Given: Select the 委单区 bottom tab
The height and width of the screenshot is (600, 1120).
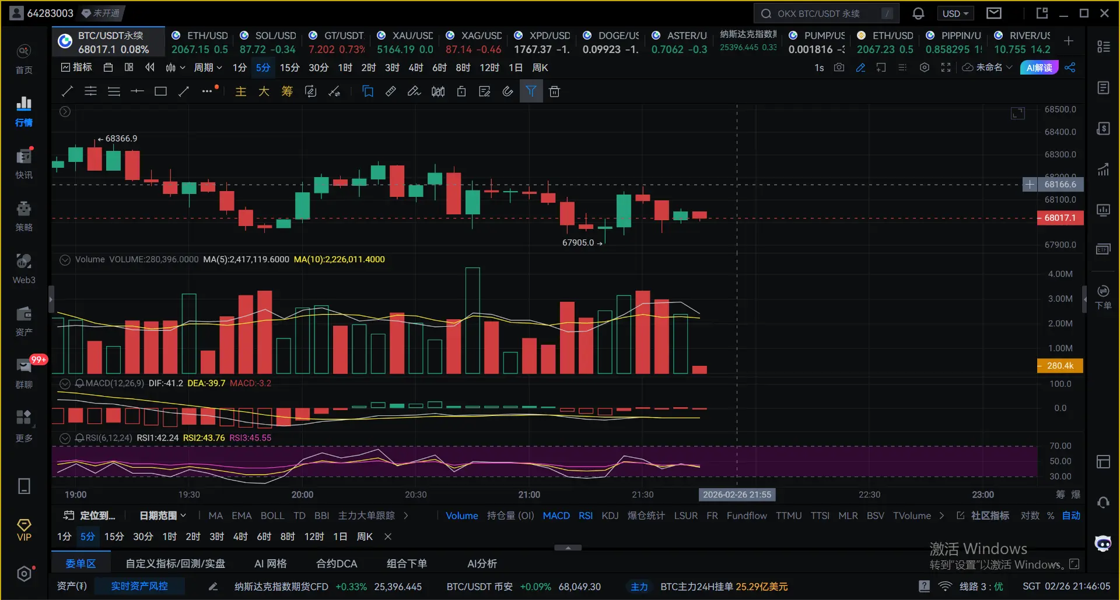Looking at the screenshot, I should (80, 563).
